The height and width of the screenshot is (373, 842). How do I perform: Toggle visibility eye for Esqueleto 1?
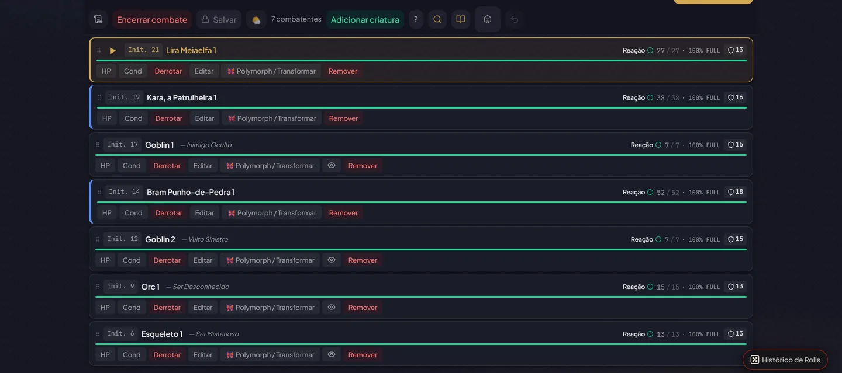point(332,354)
